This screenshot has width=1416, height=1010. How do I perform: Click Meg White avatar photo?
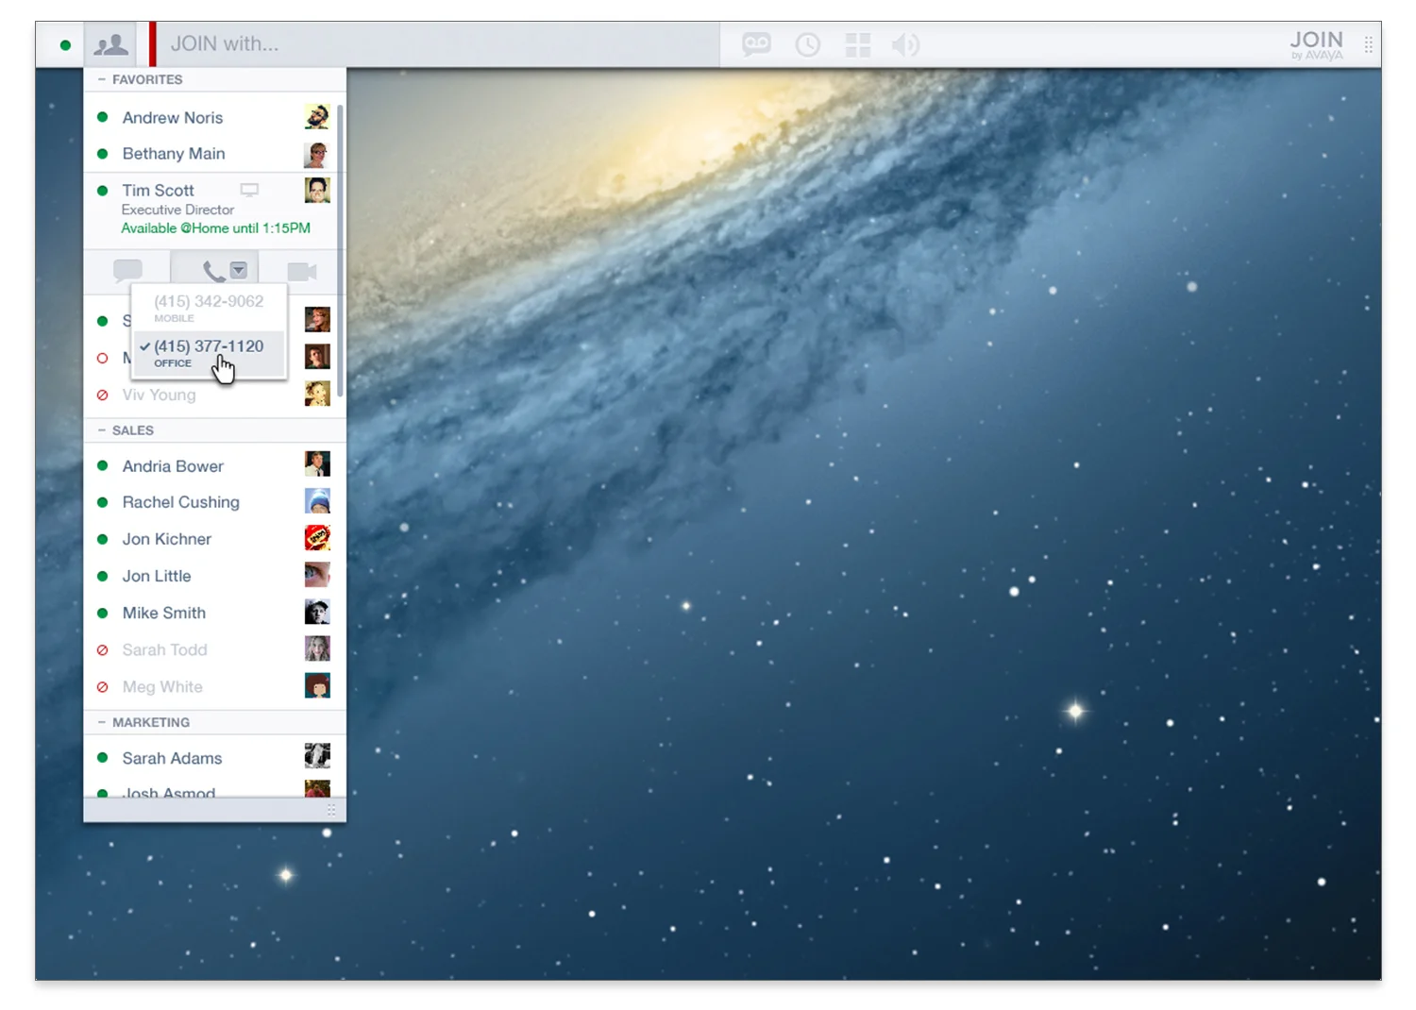[317, 685]
